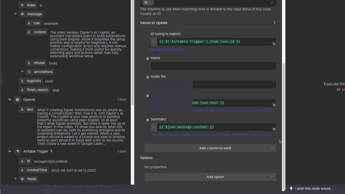Click the stop value of finish_reason
This screenshot has width=345, height=194.
(56, 90)
